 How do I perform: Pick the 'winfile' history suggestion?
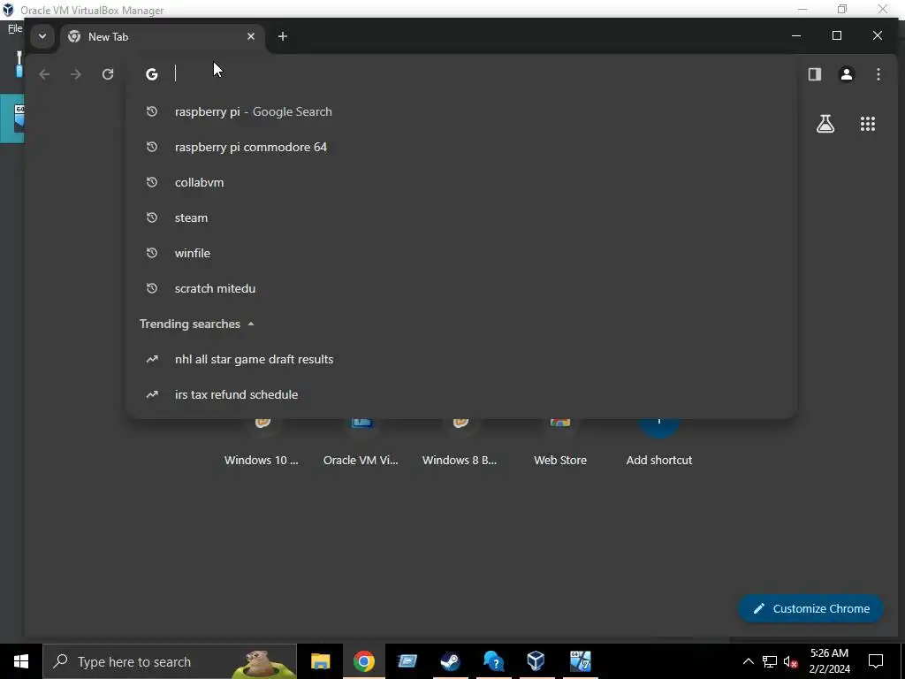tap(461, 253)
